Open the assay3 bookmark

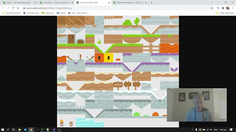pos(61,13)
